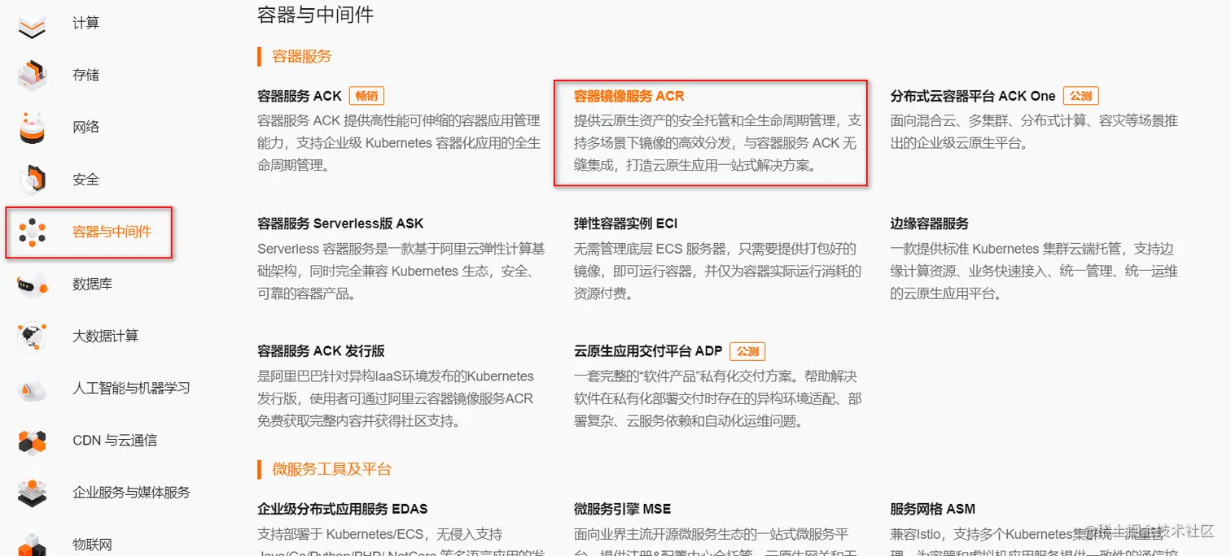Image resolution: width=1231 pixels, height=556 pixels.
Task: Select 计算 in the sidebar menu
Action: point(85,24)
